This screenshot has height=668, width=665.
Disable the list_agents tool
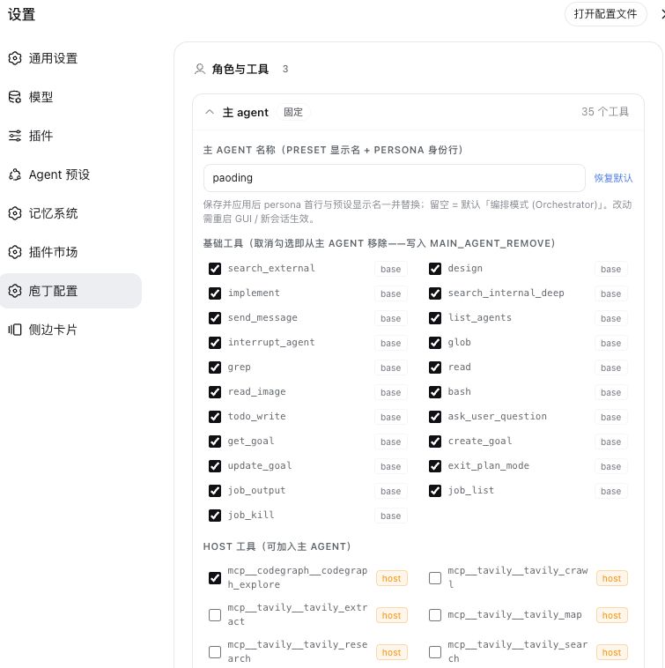click(435, 318)
